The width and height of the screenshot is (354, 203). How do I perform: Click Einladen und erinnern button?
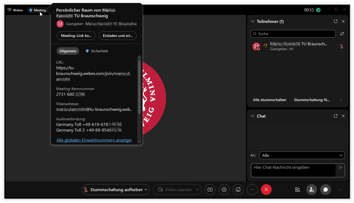pos(118,36)
